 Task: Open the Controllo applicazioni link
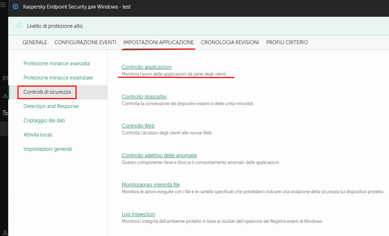pos(147,67)
